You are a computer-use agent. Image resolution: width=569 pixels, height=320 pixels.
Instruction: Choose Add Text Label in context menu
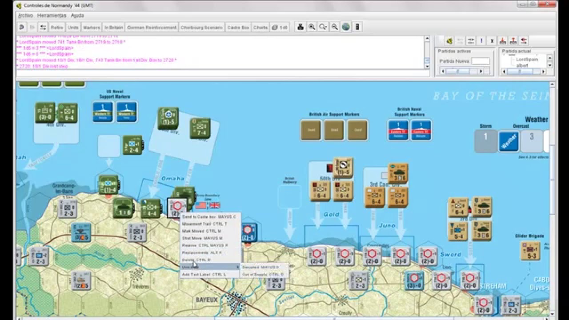210,274
